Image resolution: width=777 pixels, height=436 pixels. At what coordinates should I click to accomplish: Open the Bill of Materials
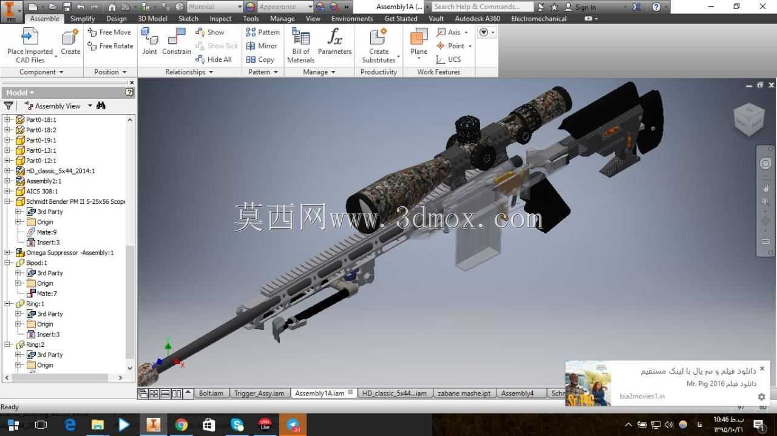pyautogui.click(x=301, y=45)
